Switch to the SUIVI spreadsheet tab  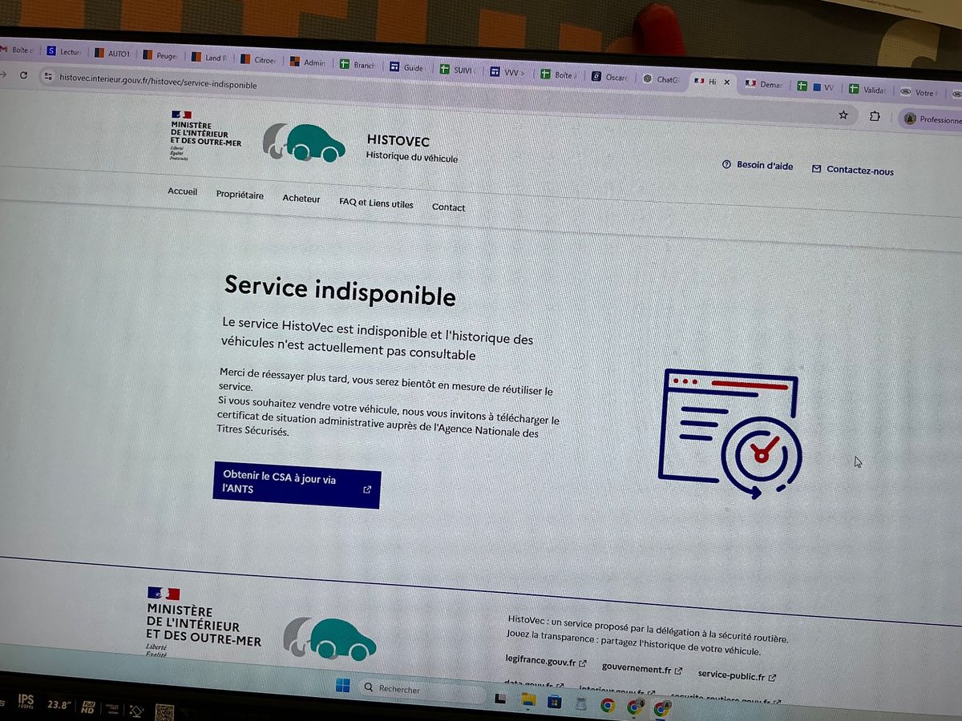click(x=457, y=70)
